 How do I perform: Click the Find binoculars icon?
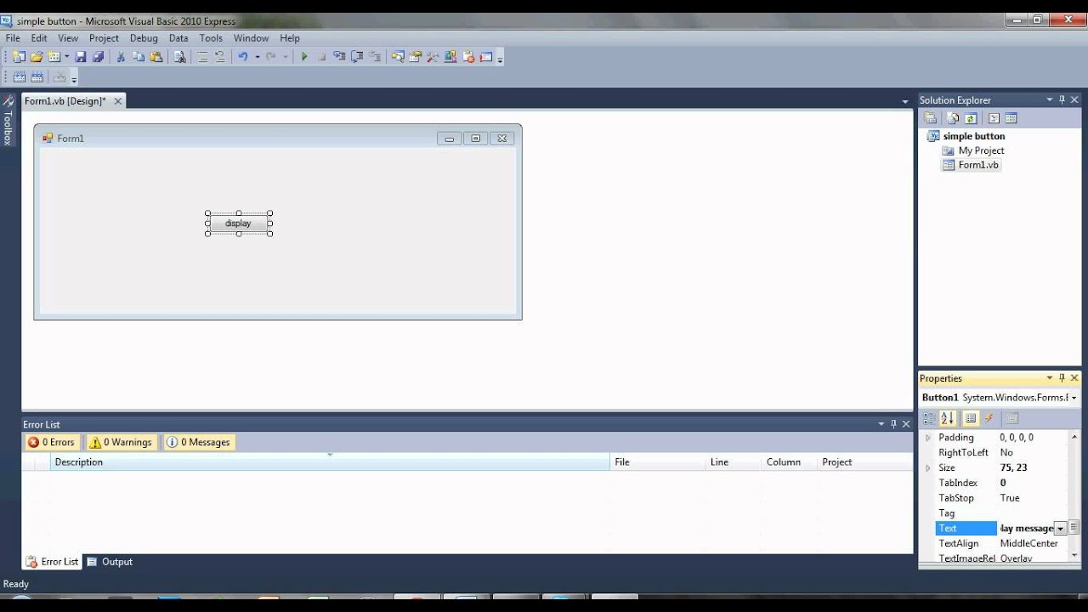coord(179,57)
